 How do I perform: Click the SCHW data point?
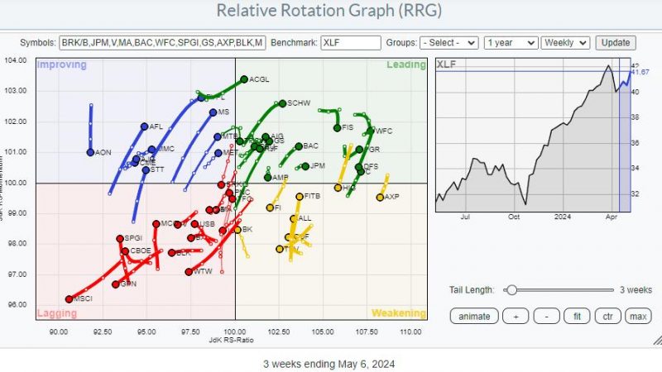click(x=282, y=103)
